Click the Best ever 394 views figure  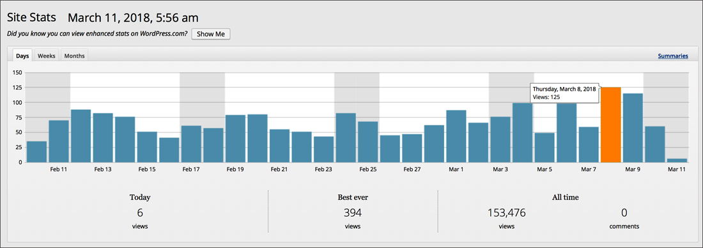(353, 213)
